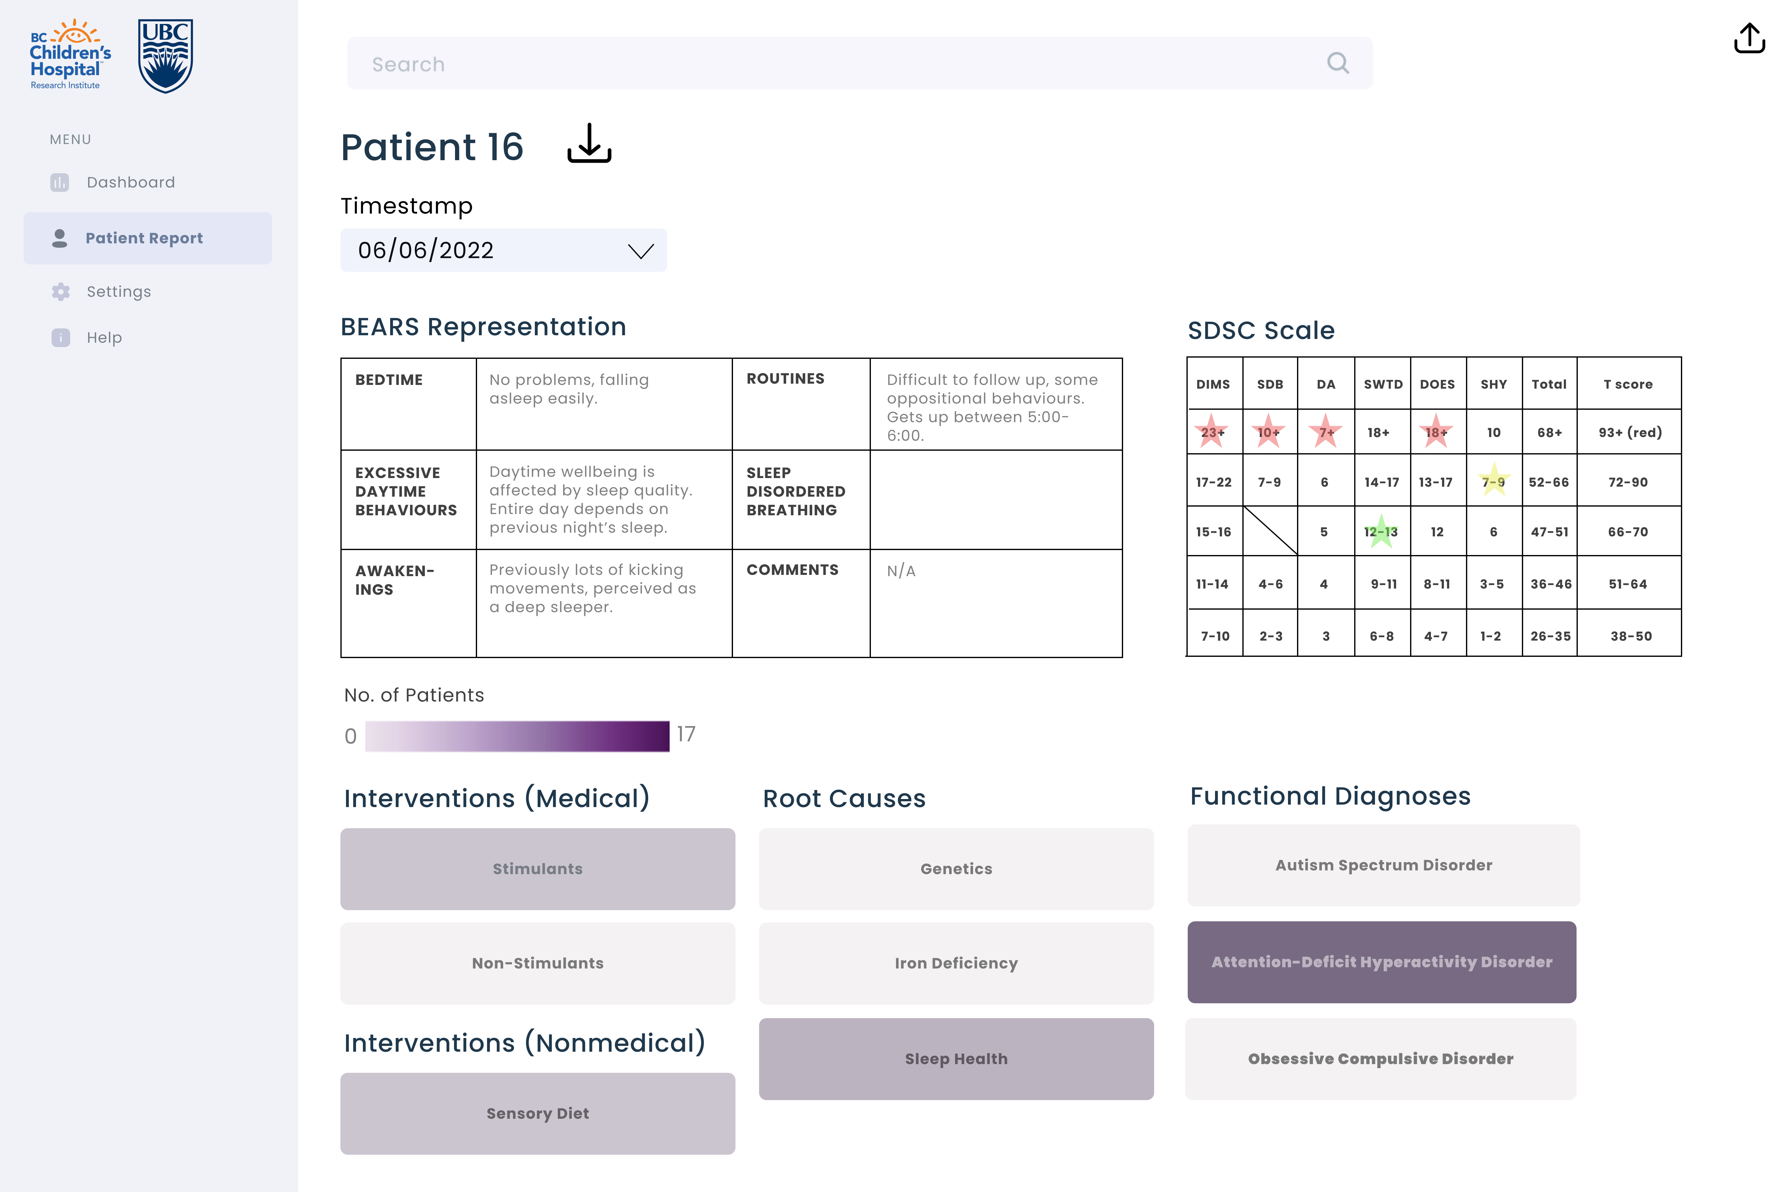Toggle the Sleep Health root cause

point(955,1059)
